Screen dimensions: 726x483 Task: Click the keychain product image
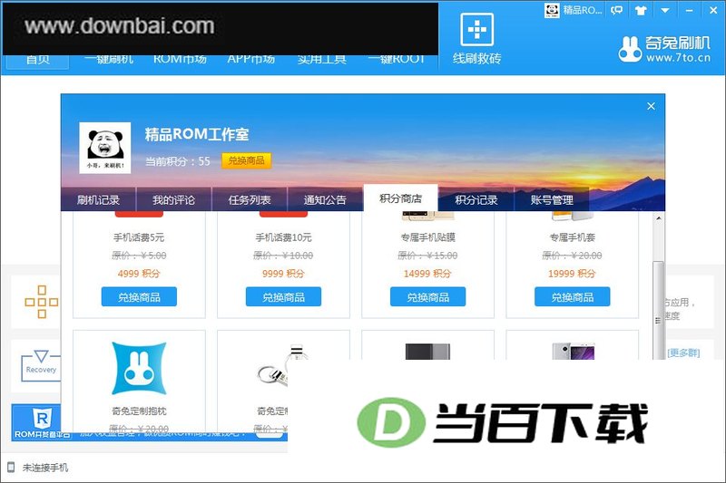point(282,366)
